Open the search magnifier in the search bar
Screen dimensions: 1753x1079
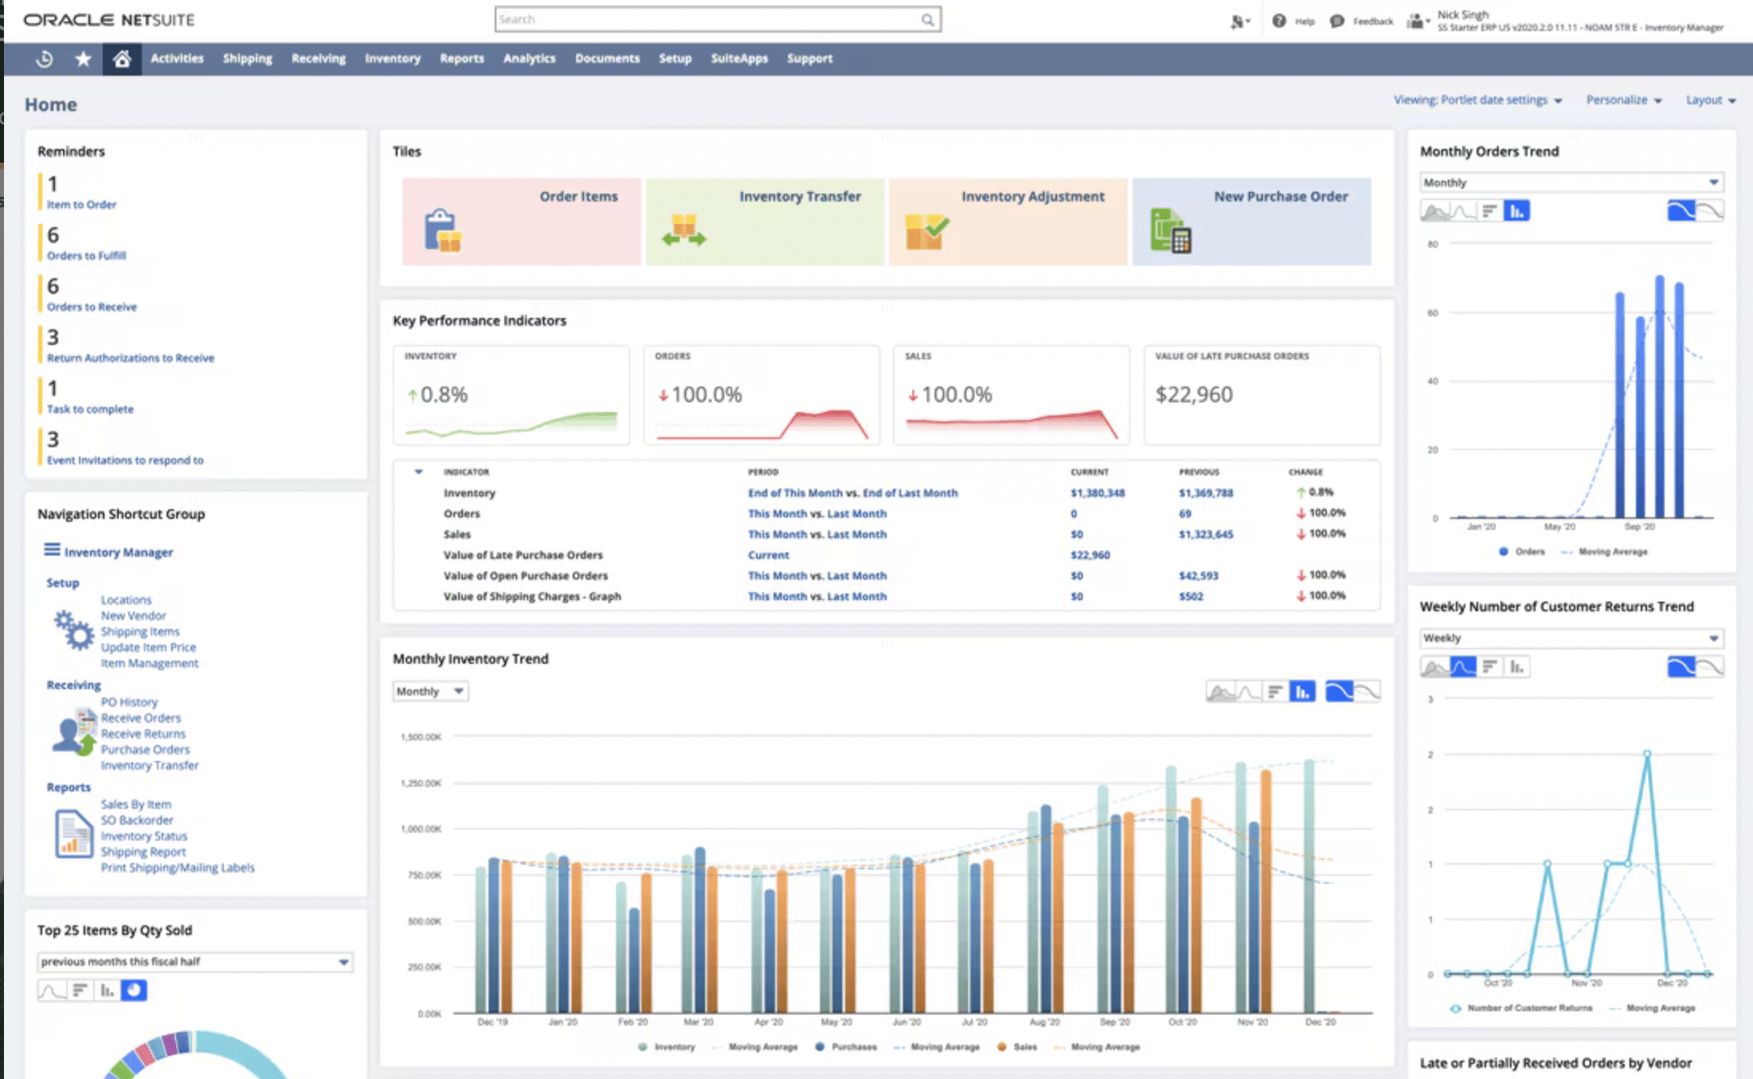pyautogui.click(x=926, y=18)
